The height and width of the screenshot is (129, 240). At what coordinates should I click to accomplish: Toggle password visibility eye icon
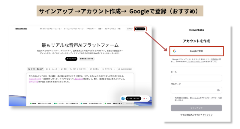tap(218, 90)
